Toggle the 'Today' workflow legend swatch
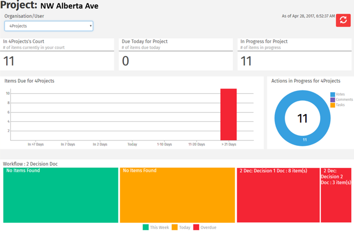 point(175,227)
